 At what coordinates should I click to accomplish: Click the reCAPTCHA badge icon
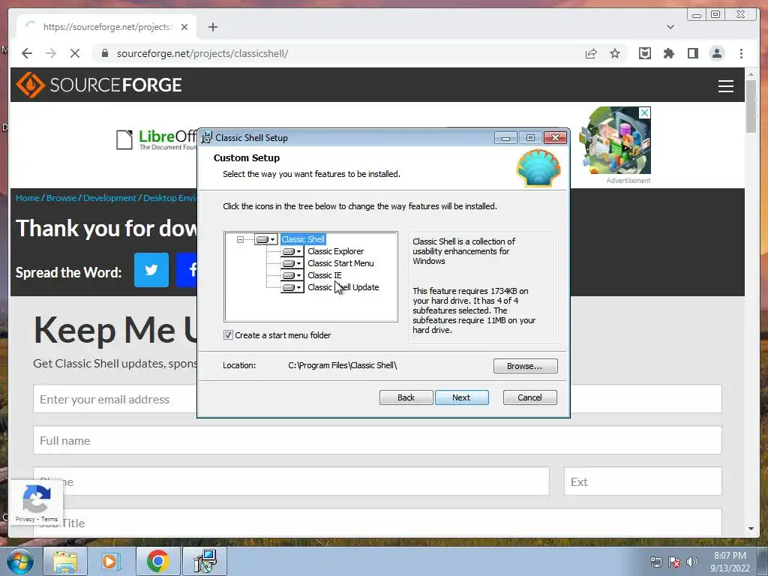[37, 499]
